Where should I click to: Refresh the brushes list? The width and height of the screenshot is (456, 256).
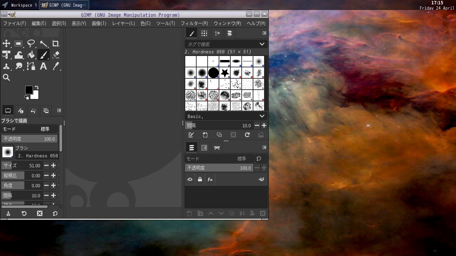pyautogui.click(x=247, y=135)
